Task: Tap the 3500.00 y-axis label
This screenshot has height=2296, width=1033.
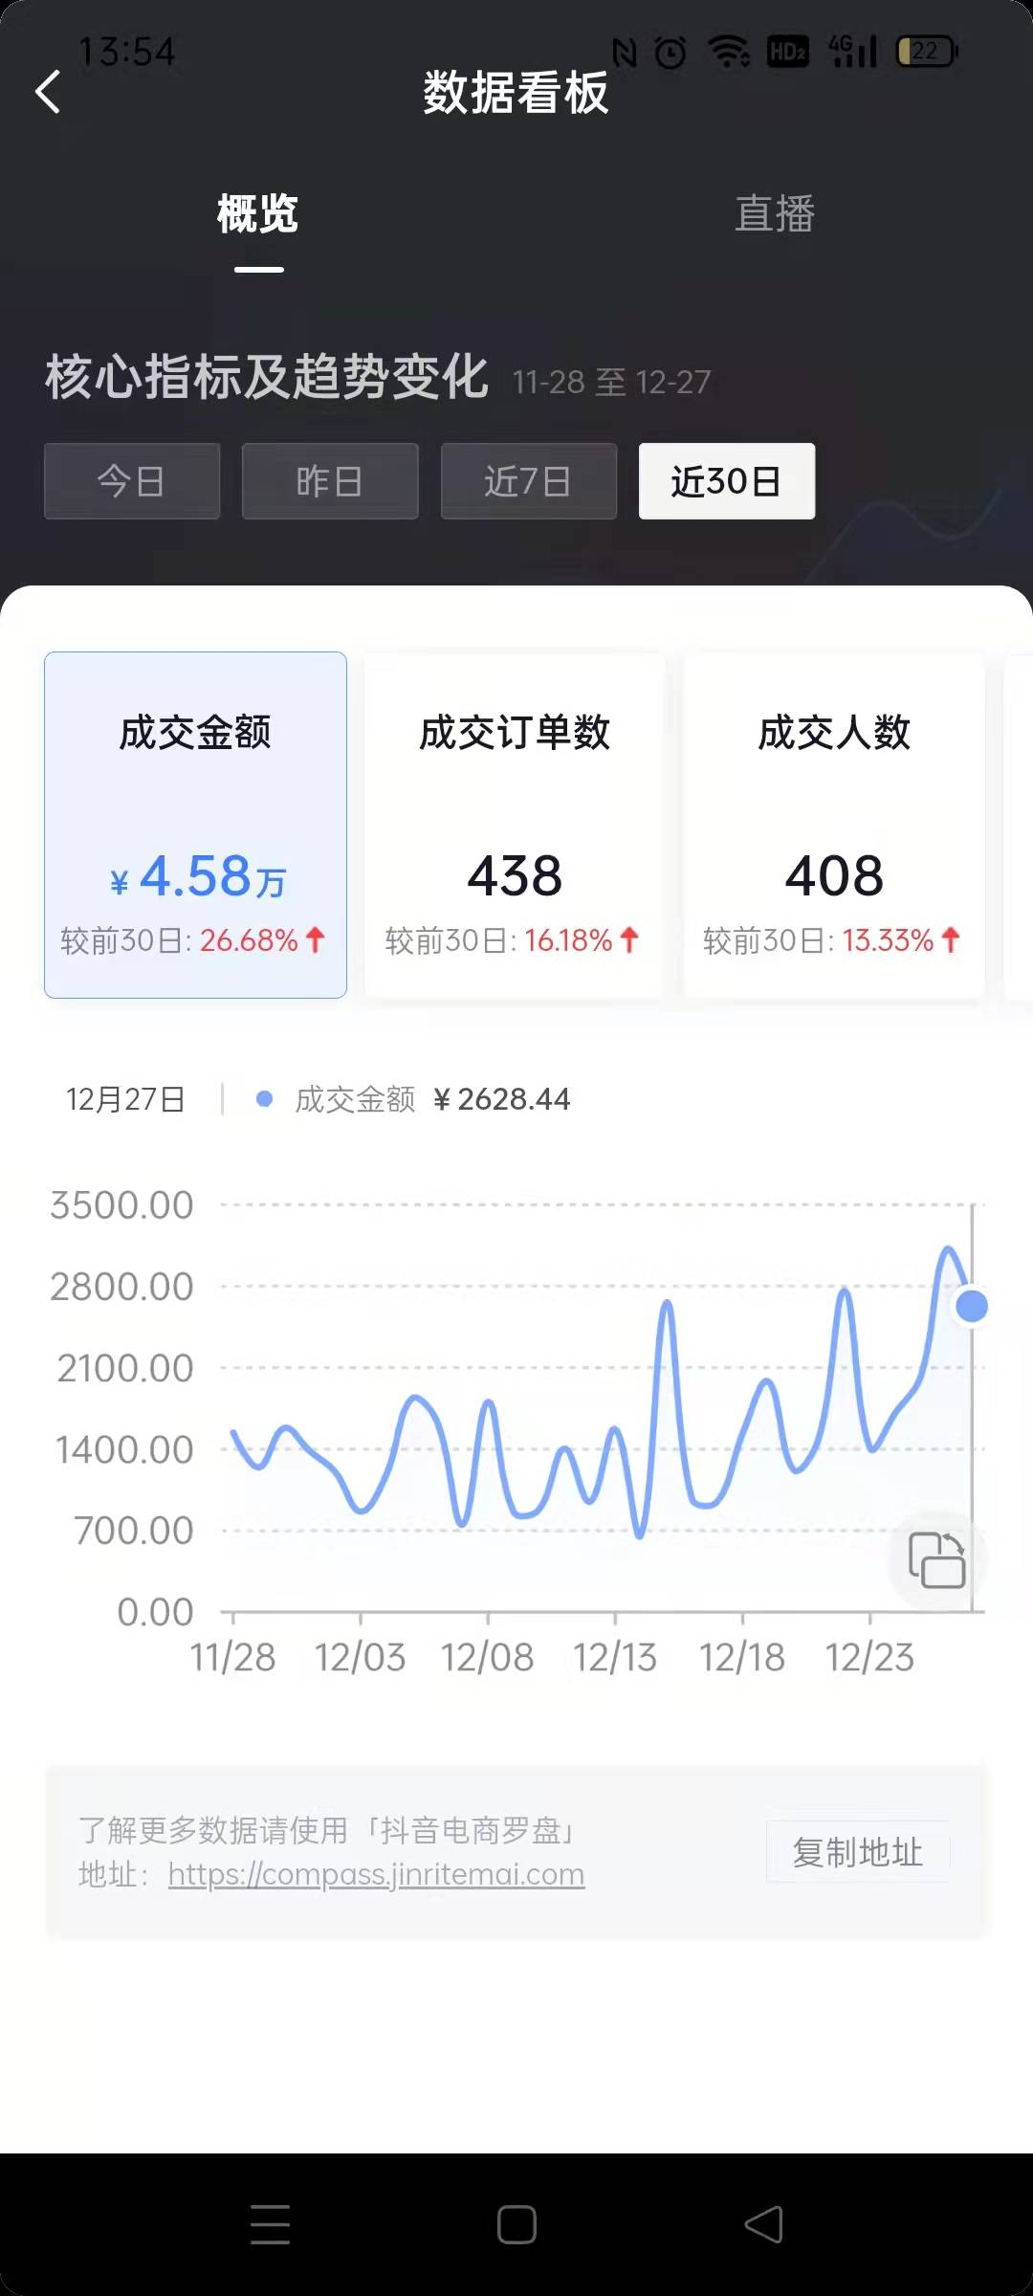Action: [121, 1205]
